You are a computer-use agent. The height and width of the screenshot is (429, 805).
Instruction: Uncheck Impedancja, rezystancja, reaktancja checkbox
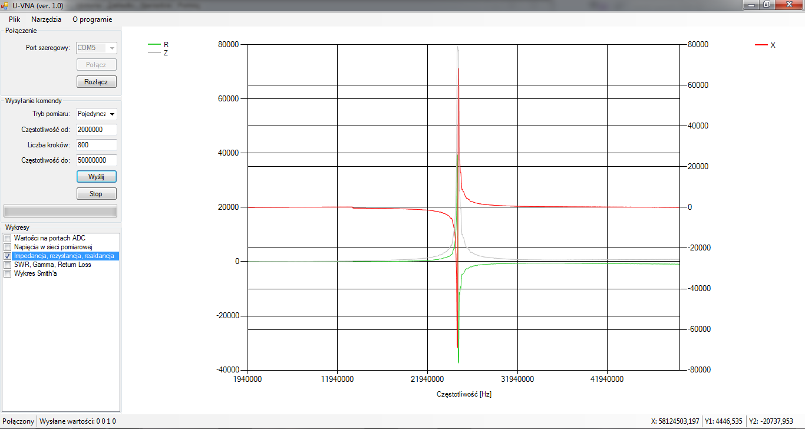point(8,256)
